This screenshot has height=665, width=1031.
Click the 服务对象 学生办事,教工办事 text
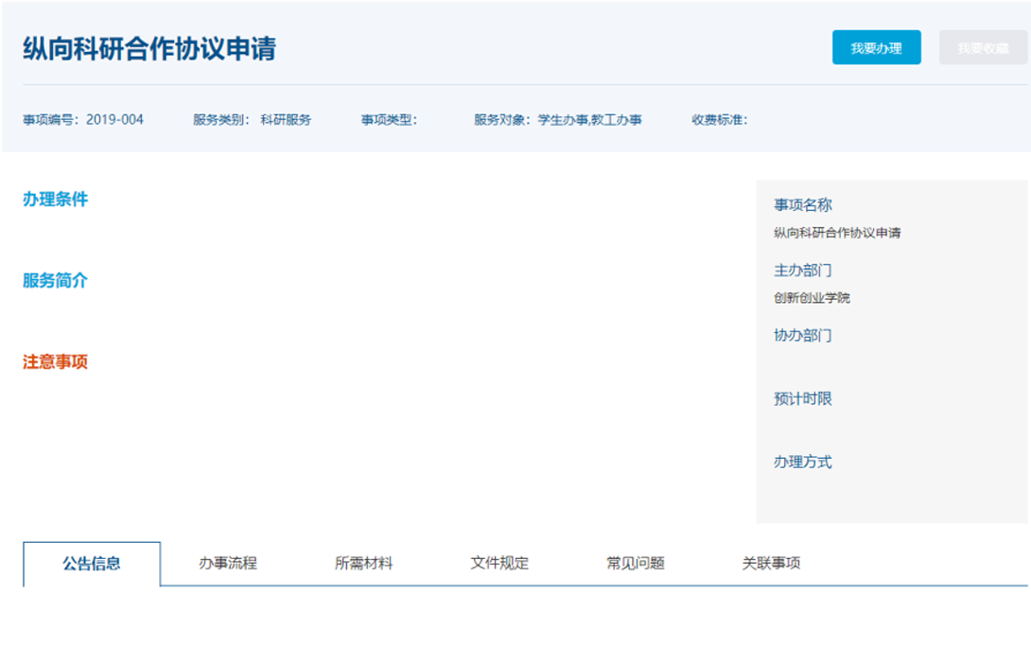click(x=558, y=120)
